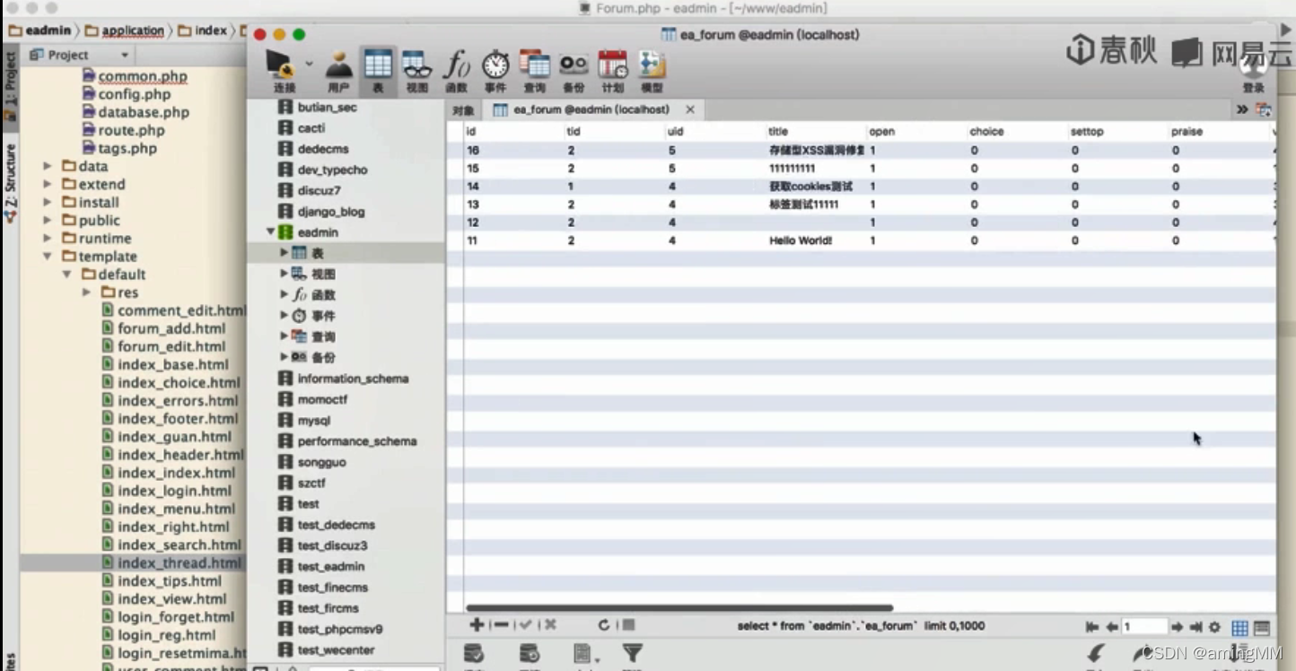Image resolution: width=1296 pixels, height=671 pixels.
Task: Open the 查询 query toolbar icon
Action: click(534, 71)
